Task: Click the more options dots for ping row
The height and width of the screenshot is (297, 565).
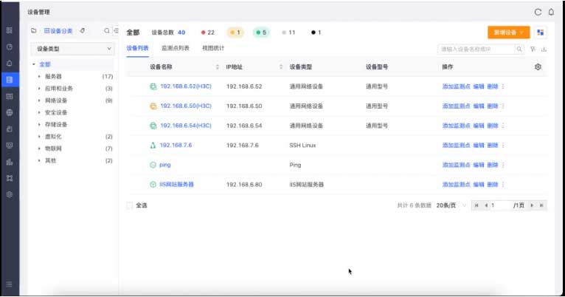Action: [503, 165]
